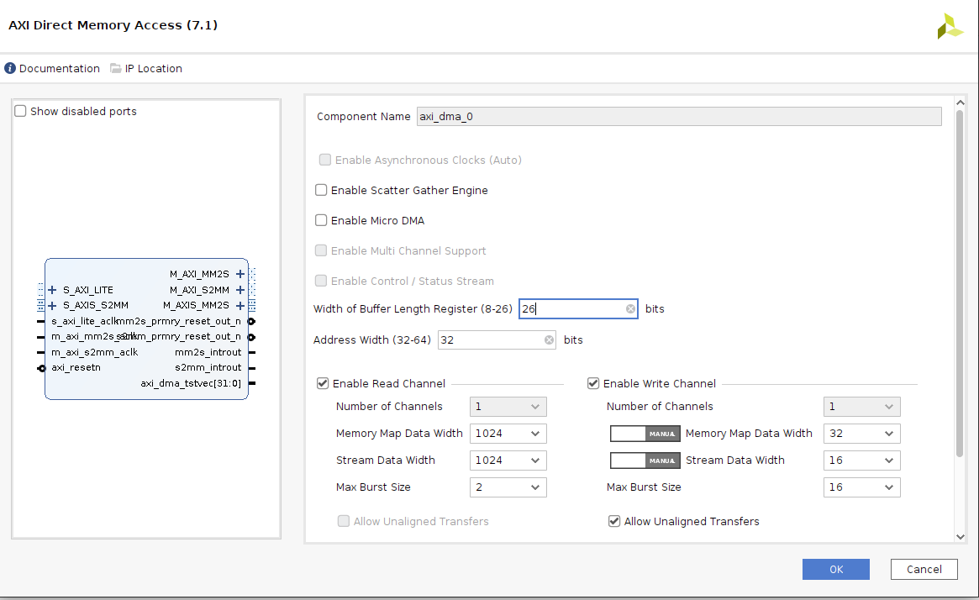Open the Documentation info icon
Image resolution: width=979 pixels, height=600 pixels.
10,68
